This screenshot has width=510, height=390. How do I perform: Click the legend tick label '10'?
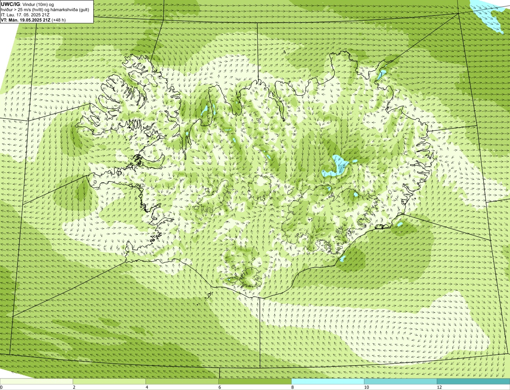(x=366, y=387)
